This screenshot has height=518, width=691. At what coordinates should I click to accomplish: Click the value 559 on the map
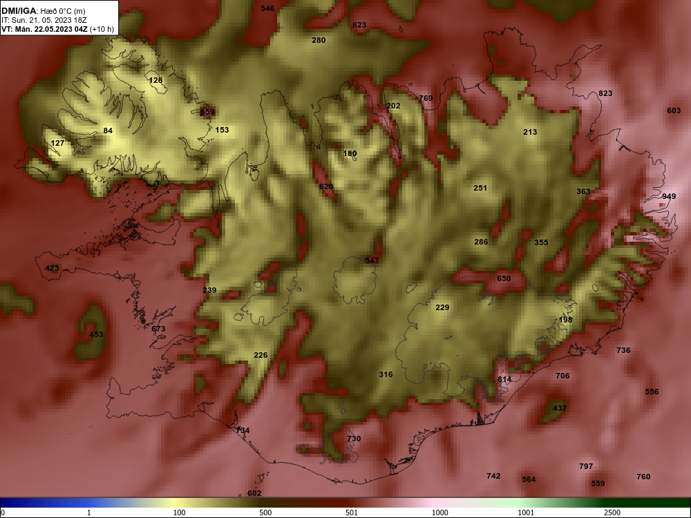pyautogui.click(x=598, y=483)
